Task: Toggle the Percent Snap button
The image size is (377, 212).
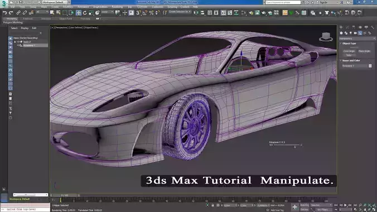Action: [x=151, y=13]
